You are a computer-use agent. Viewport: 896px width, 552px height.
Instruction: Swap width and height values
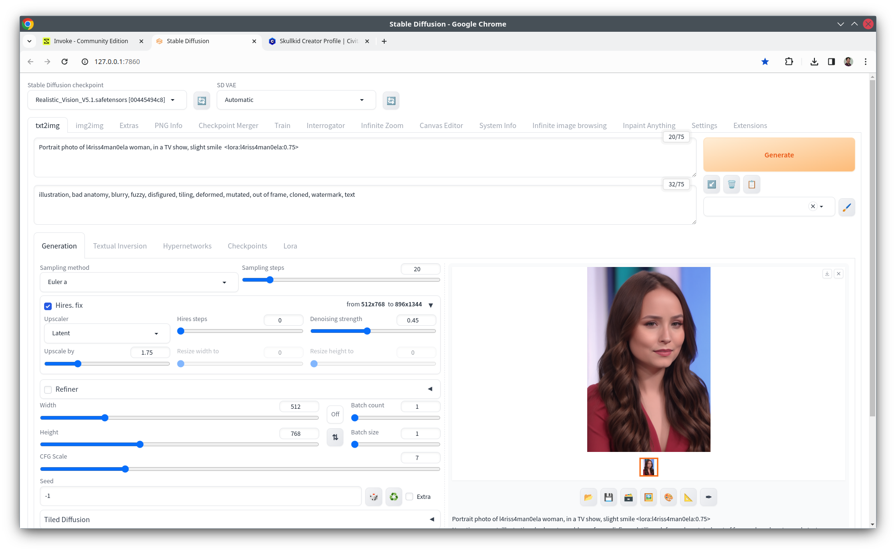coord(335,437)
